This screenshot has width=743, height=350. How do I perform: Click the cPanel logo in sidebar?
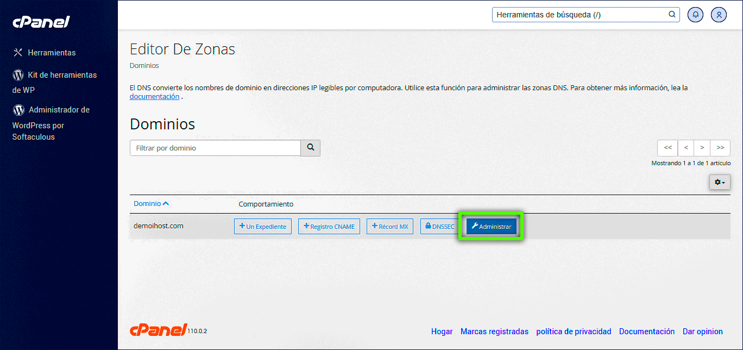pos(41,22)
